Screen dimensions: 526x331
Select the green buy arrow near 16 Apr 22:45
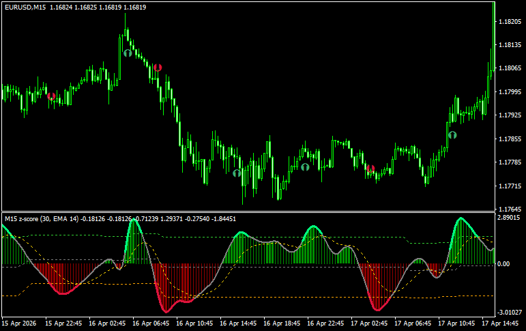(305, 166)
